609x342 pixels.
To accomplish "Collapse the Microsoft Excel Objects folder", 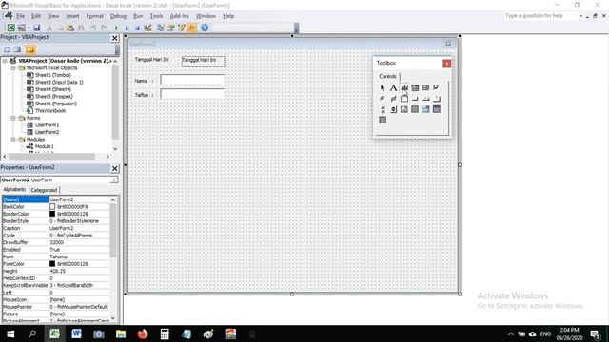I will [x=13, y=67].
